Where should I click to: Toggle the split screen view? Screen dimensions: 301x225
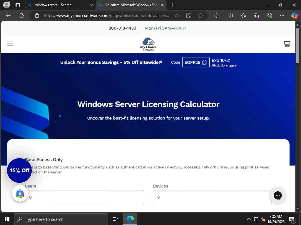click(x=230, y=16)
